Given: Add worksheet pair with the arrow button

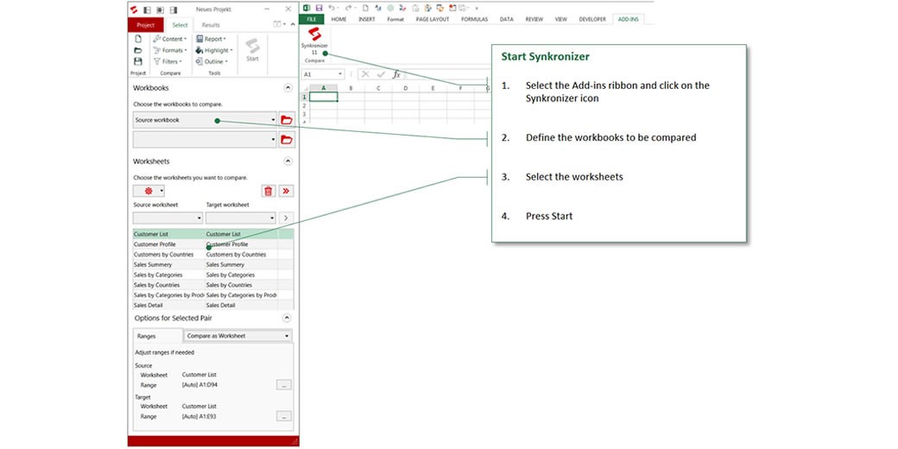Looking at the screenshot, I should pos(287,218).
